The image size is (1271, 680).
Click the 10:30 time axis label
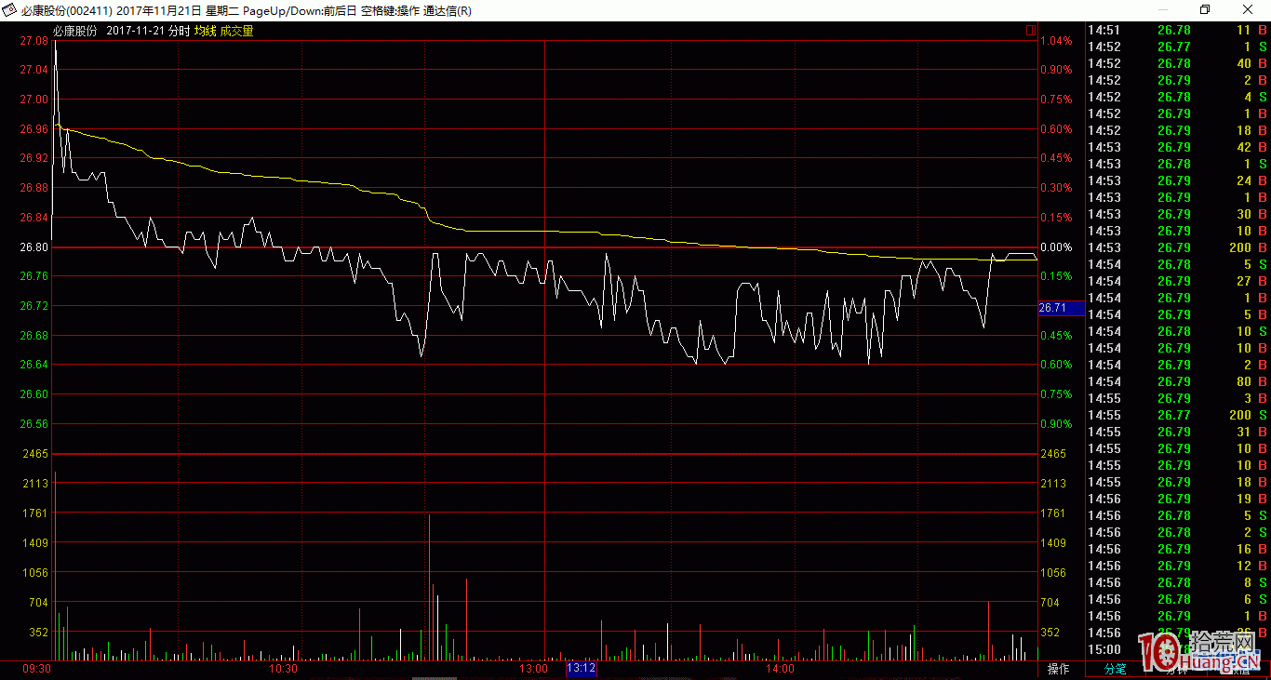click(283, 669)
